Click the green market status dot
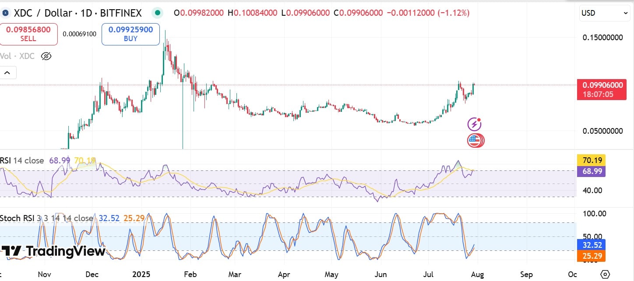This screenshot has height=281, width=634. click(157, 13)
